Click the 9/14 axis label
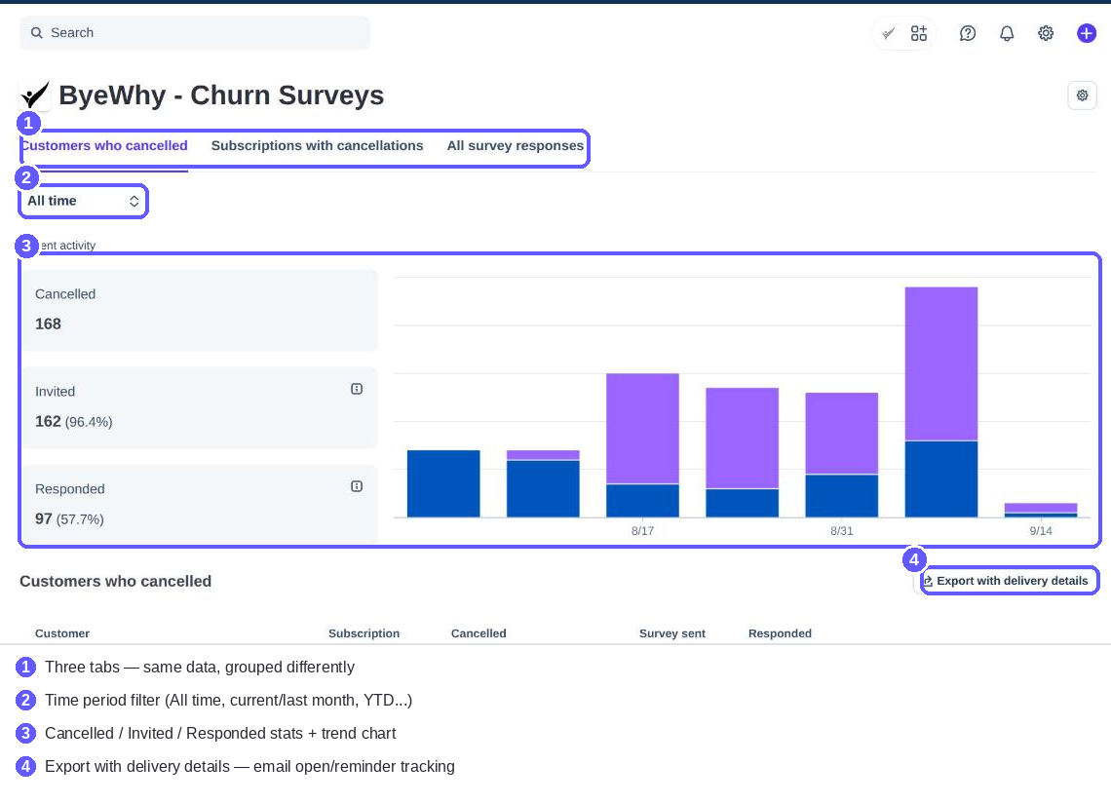This screenshot has height=803, width=1111. [1041, 531]
